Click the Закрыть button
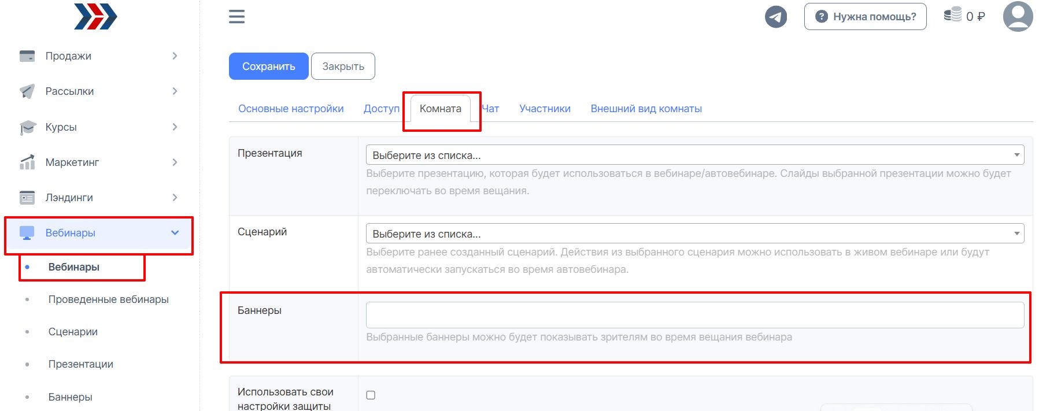The width and height of the screenshot is (1039, 411). (x=343, y=66)
